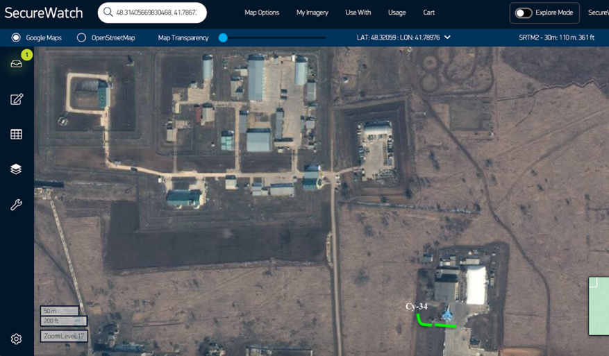Click the magnifying glass search icon
The height and width of the screenshot is (356, 609).
click(x=108, y=12)
